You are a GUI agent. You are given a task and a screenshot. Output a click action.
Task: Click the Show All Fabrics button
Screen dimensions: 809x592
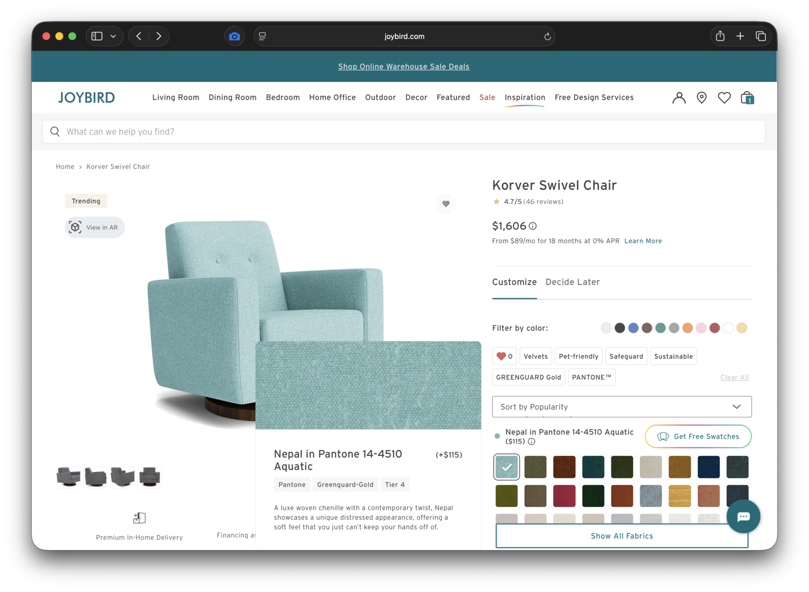pyautogui.click(x=621, y=536)
